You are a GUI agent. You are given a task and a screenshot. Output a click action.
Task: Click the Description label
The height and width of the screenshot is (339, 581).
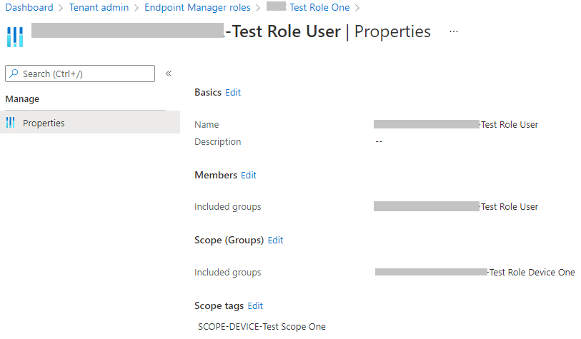(217, 142)
